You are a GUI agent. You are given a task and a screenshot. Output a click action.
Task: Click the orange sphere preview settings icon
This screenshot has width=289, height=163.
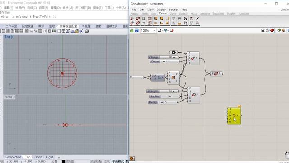(x=284, y=30)
